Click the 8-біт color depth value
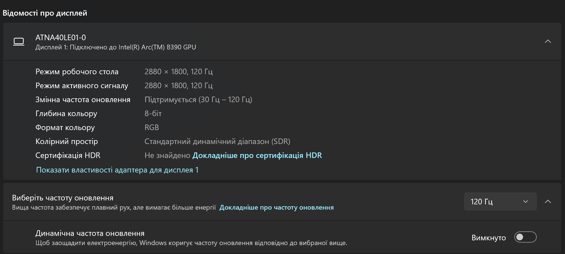Viewport: 565px width, 254px height. (153, 114)
